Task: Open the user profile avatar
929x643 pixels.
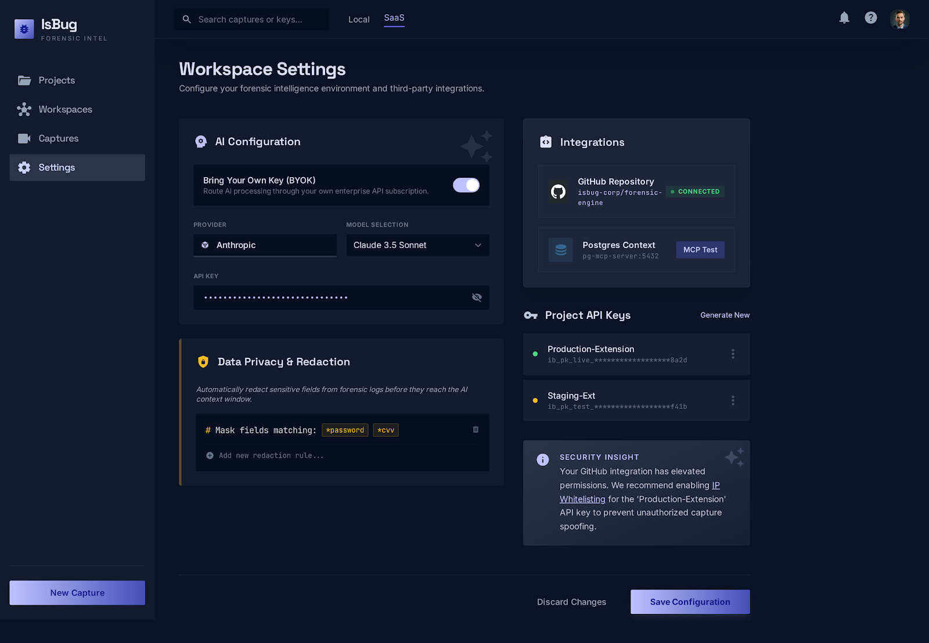Action: [x=899, y=19]
